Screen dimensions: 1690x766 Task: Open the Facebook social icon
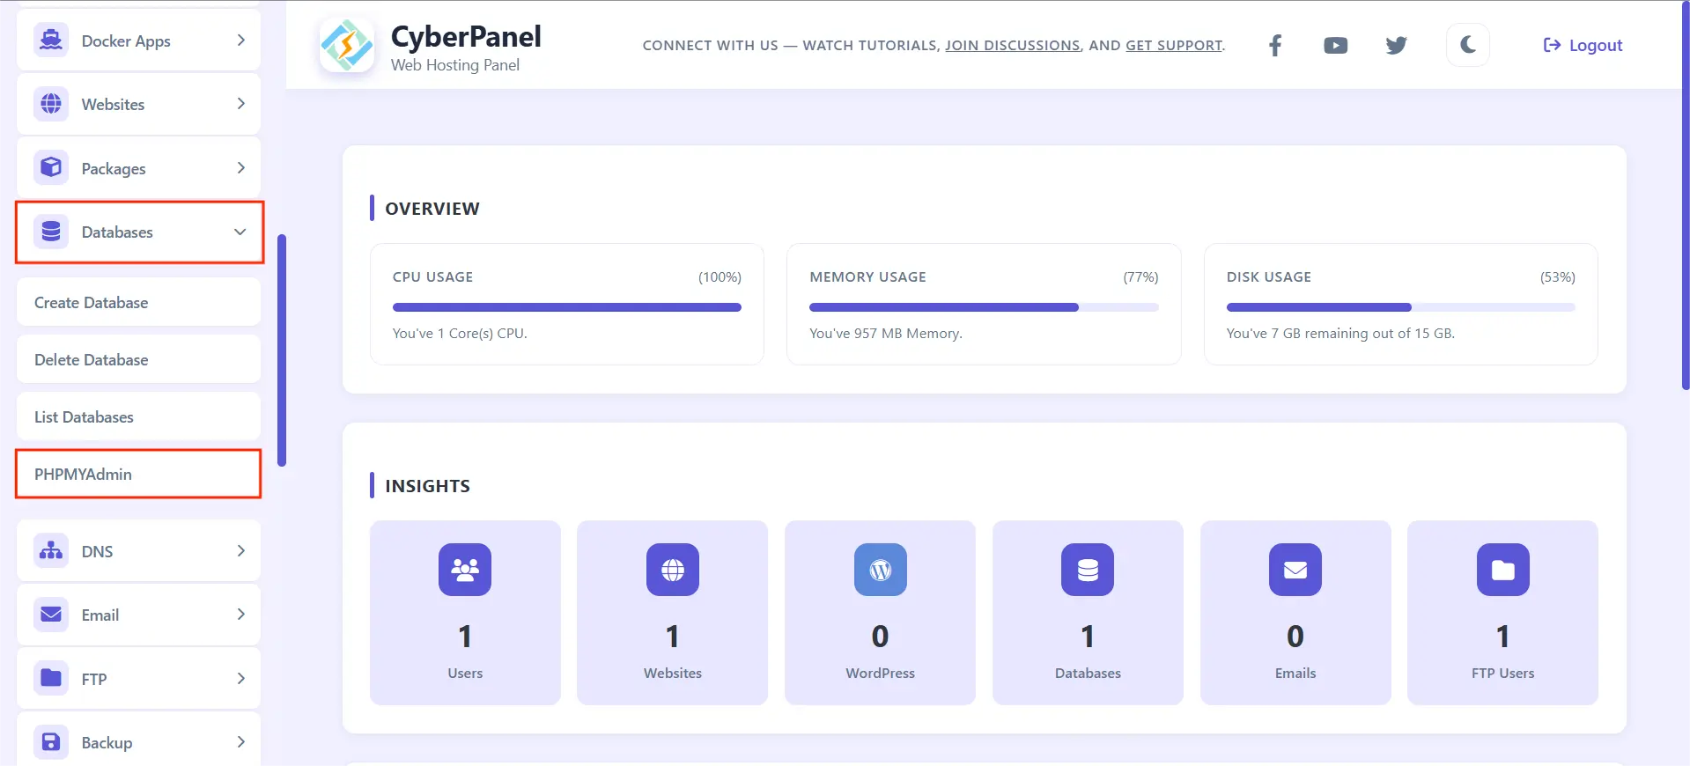click(1275, 45)
